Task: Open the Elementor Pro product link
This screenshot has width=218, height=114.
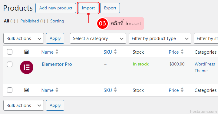Action: tap(57, 64)
